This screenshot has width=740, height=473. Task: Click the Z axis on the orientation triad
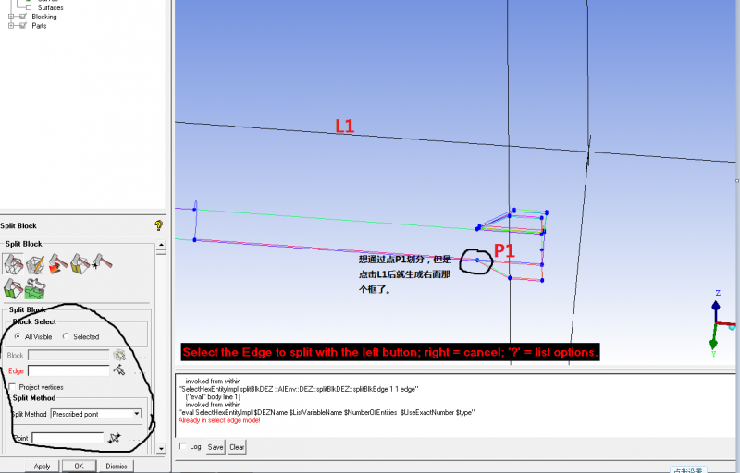click(x=716, y=304)
